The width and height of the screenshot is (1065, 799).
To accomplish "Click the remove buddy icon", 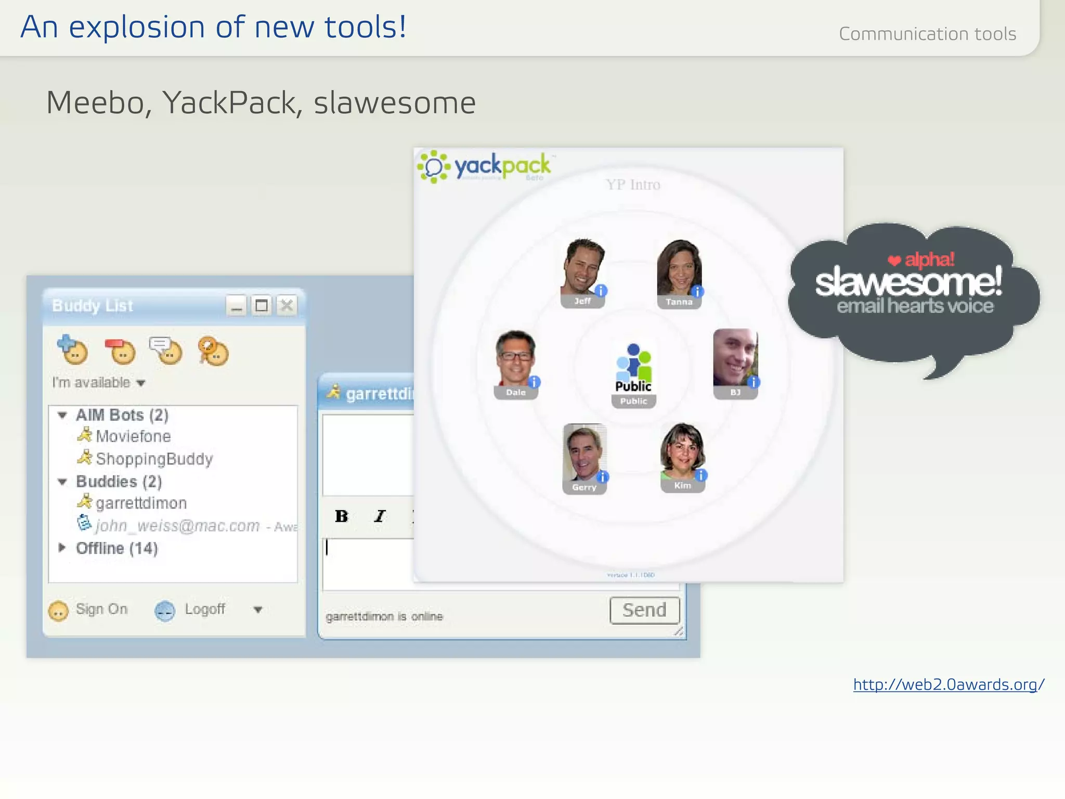I will coord(121,351).
